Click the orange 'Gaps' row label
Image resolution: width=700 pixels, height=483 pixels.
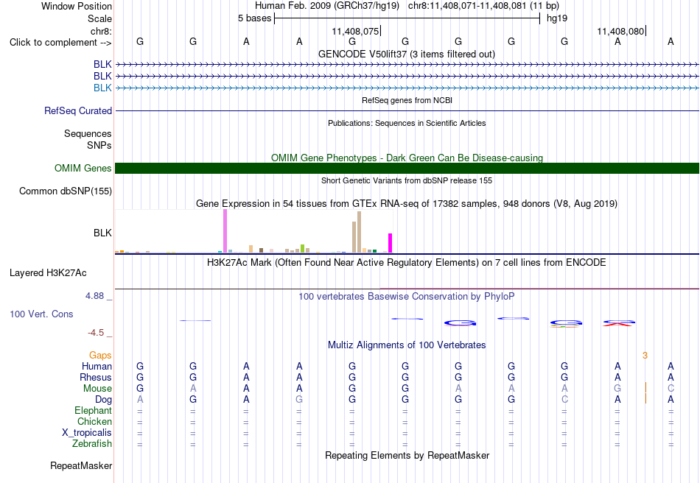(100, 355)
